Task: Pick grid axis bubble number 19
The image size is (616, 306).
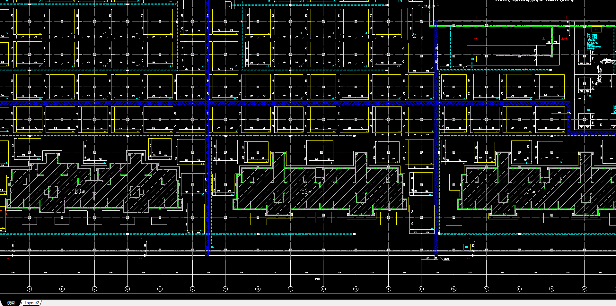Action: click(x=552, y=289)
